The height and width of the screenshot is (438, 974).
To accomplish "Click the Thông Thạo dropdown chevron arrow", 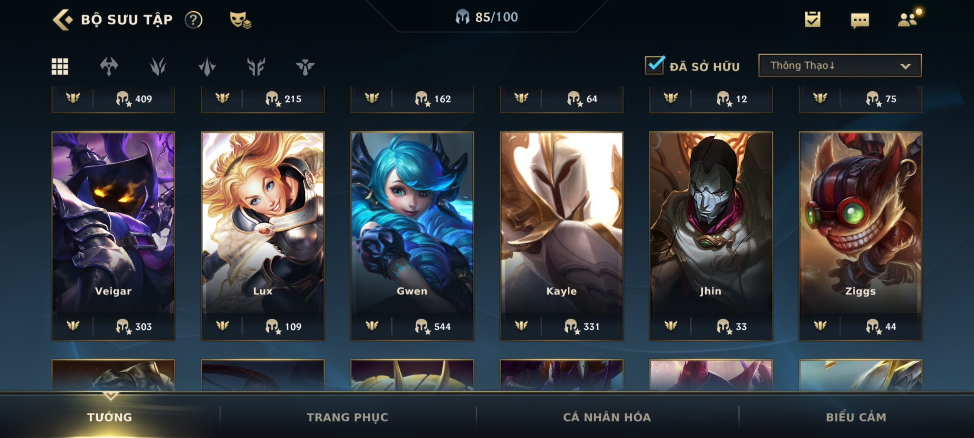I will tap(905, 66).
